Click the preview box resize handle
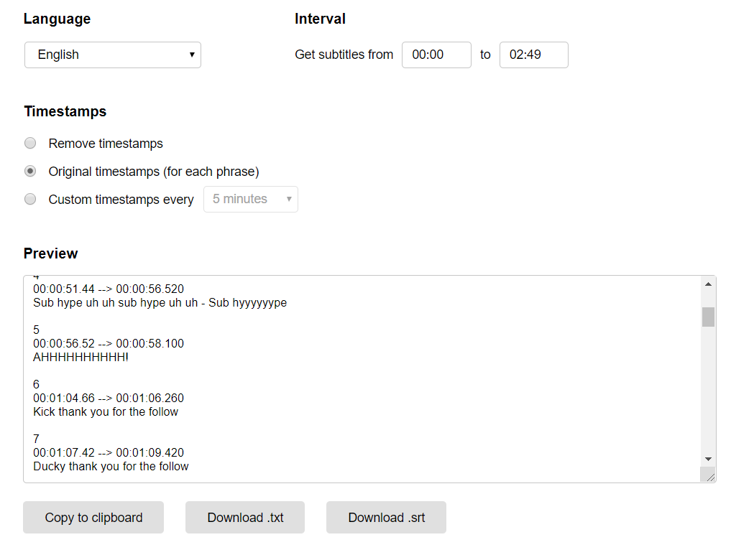Viewport: 731px width, 550px height. tap(710, 476)
